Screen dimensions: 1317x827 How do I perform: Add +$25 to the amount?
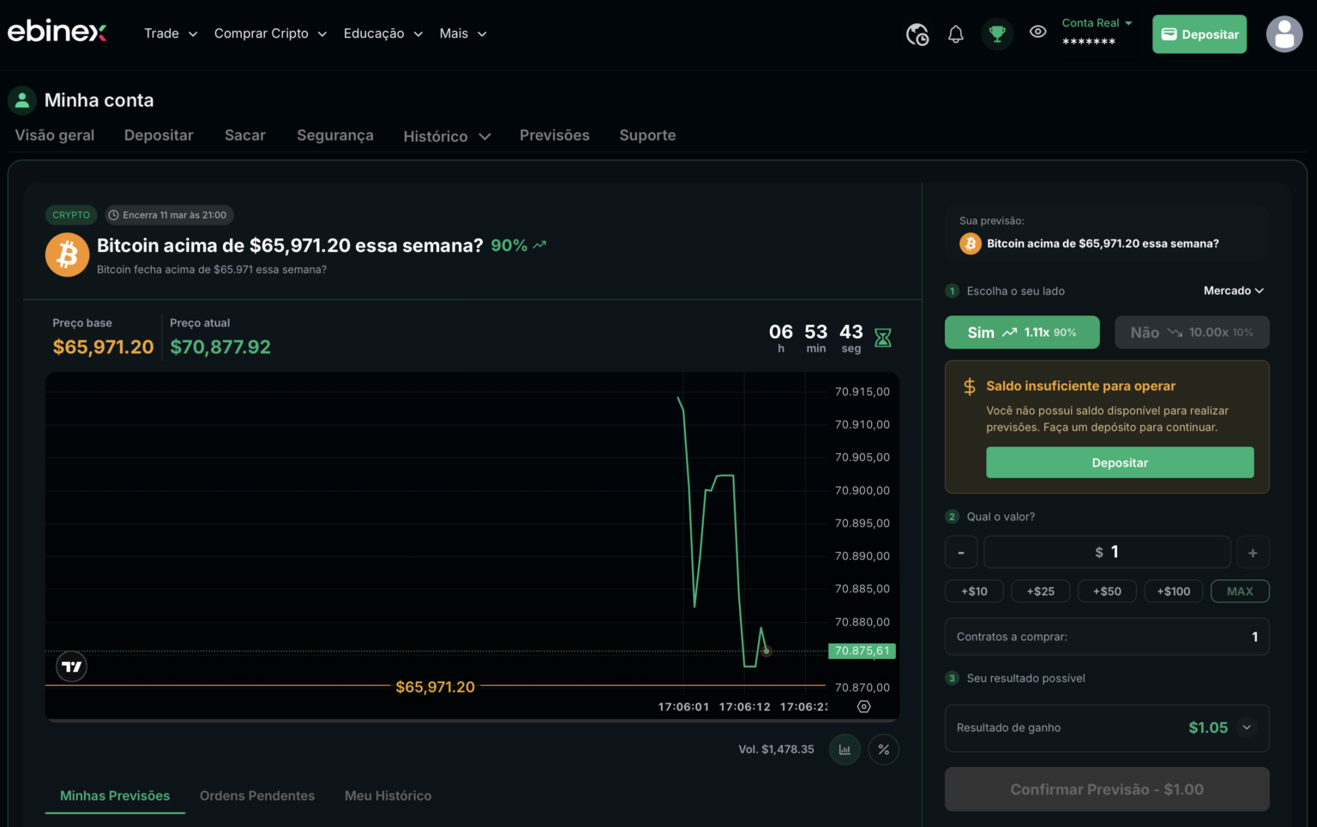[1041, 591]
